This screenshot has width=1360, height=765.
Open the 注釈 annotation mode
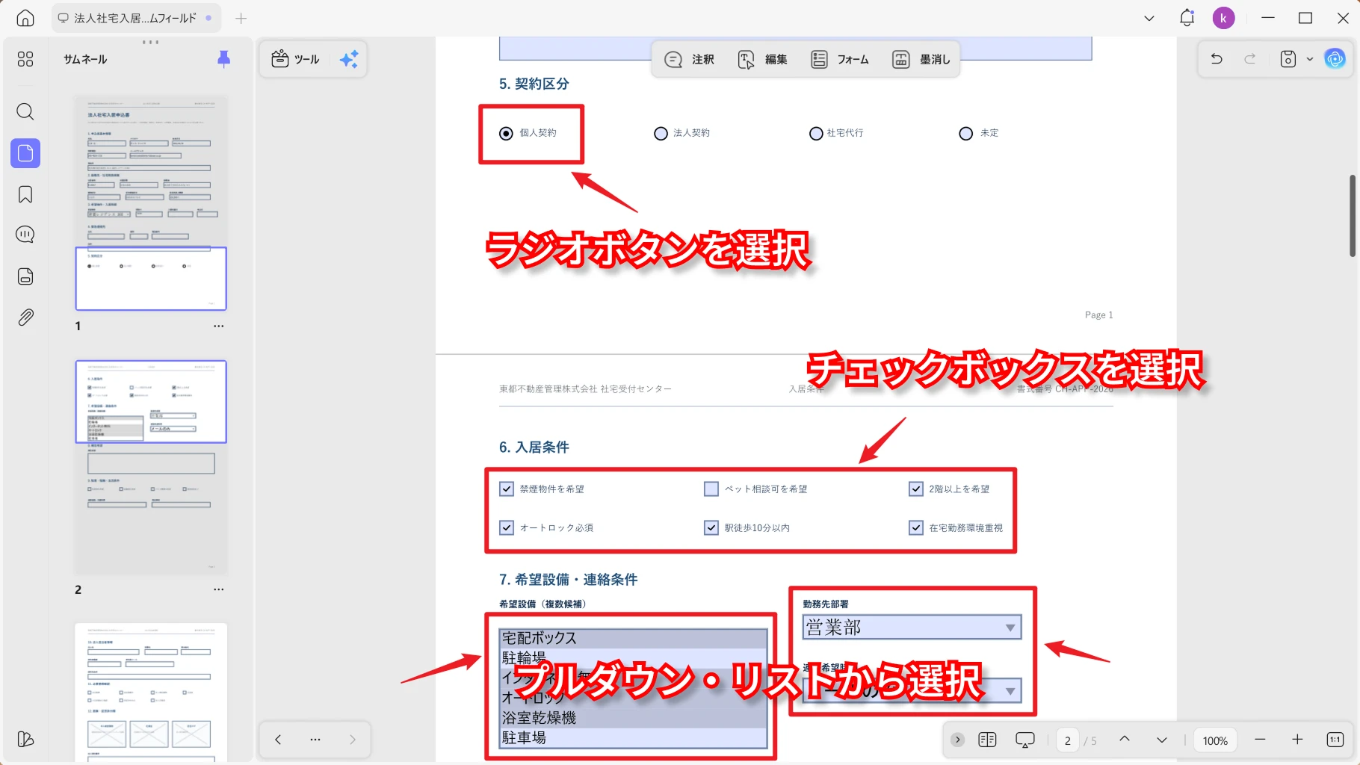pyautogui.click(x=690, y=59)
